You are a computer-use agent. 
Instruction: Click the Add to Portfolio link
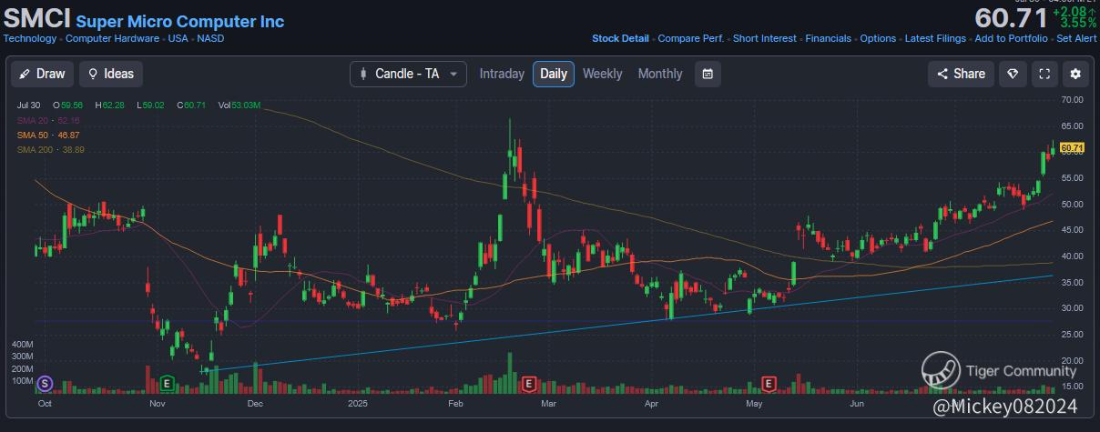pos(1011,39)
